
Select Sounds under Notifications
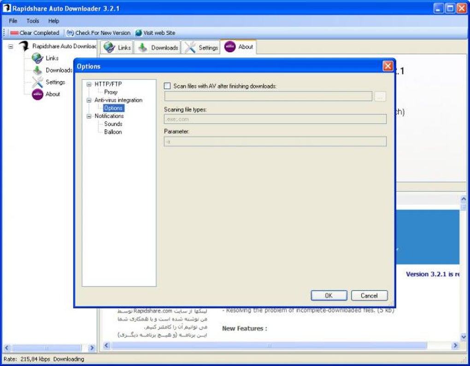click(x=113, y=124)
